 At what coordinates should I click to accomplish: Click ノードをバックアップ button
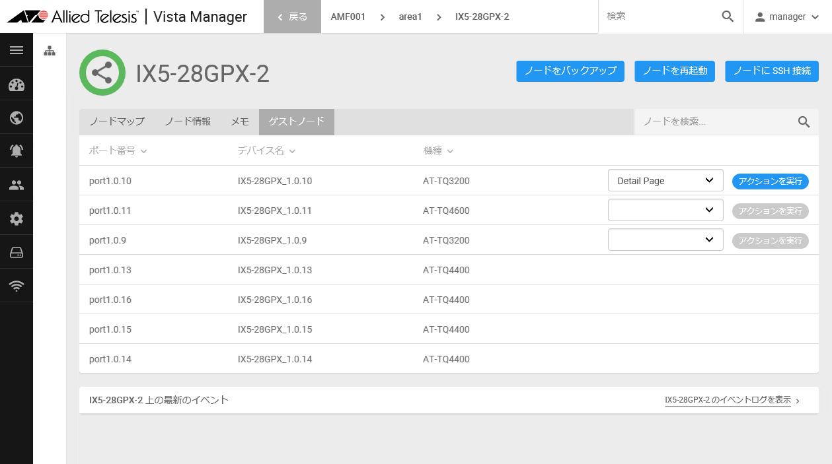pyautogui.click(x=570, y=71)
